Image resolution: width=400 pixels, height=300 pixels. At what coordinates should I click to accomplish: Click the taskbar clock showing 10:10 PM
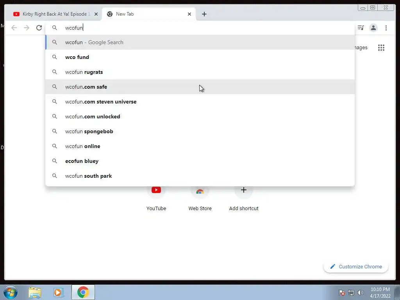point(380,293)
